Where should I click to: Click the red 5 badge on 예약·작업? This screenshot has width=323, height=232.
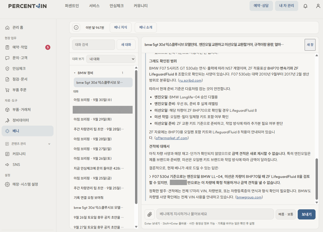tap(48, 47)
